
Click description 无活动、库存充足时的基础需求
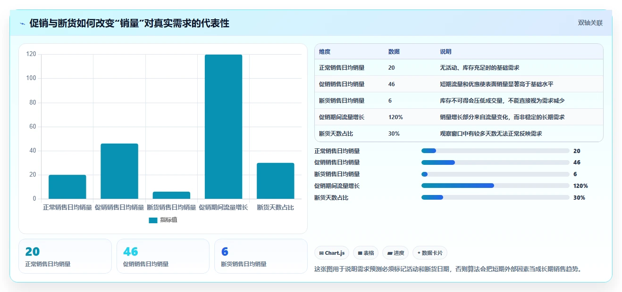pyautogui.click(x=479, y=68)
